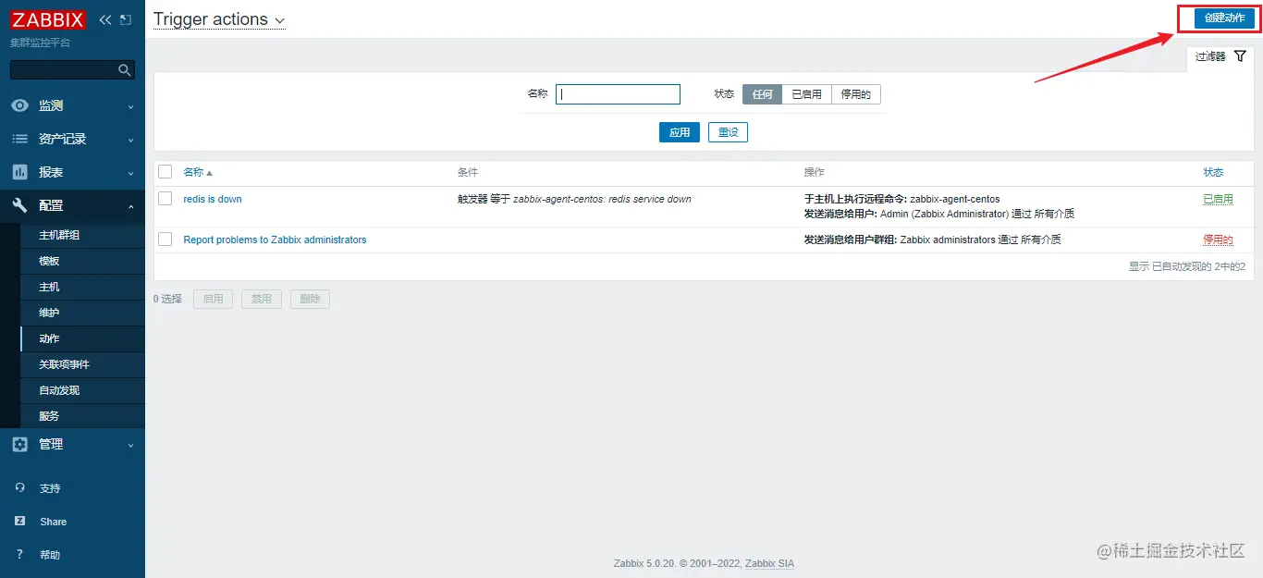Expand the 资产记录 menu chevron
The width and height of the screenshot is (1263, 578).
click(x=130, y=140)
